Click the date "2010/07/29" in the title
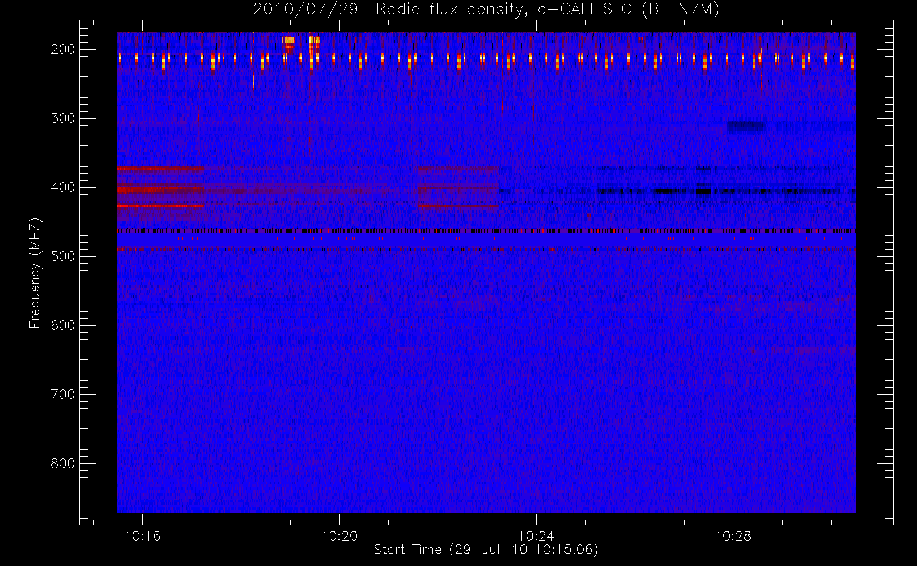Image resolution: width=917 pixels, height=566 pixels. [305, 10]
